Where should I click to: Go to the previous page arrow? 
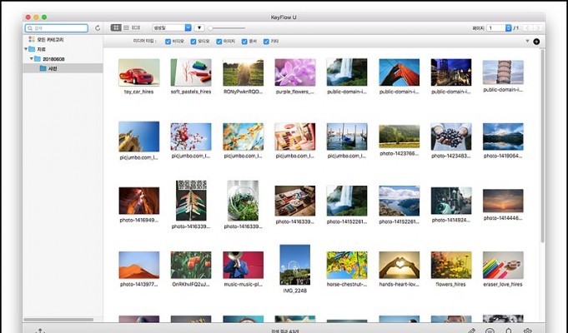click(527, 27)
